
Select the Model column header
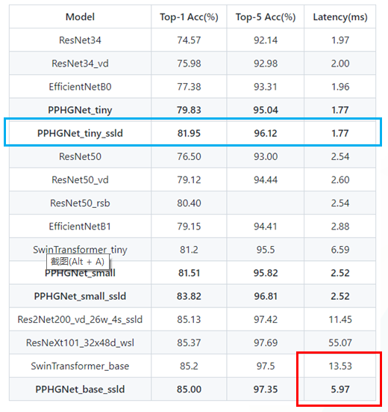80,17
